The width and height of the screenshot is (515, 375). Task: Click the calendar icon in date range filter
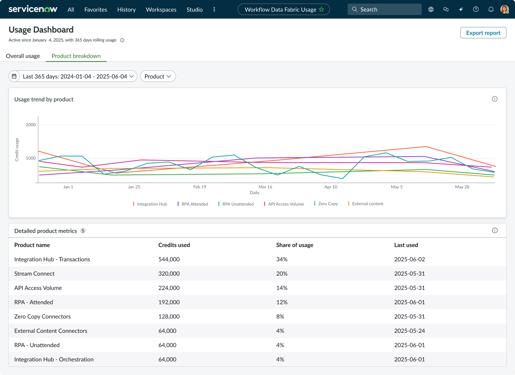[x=14, y=76]
